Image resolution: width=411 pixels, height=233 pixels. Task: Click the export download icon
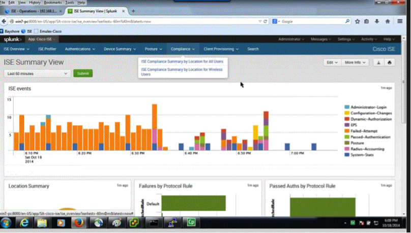pyautogui.click(x=378, y=62)
